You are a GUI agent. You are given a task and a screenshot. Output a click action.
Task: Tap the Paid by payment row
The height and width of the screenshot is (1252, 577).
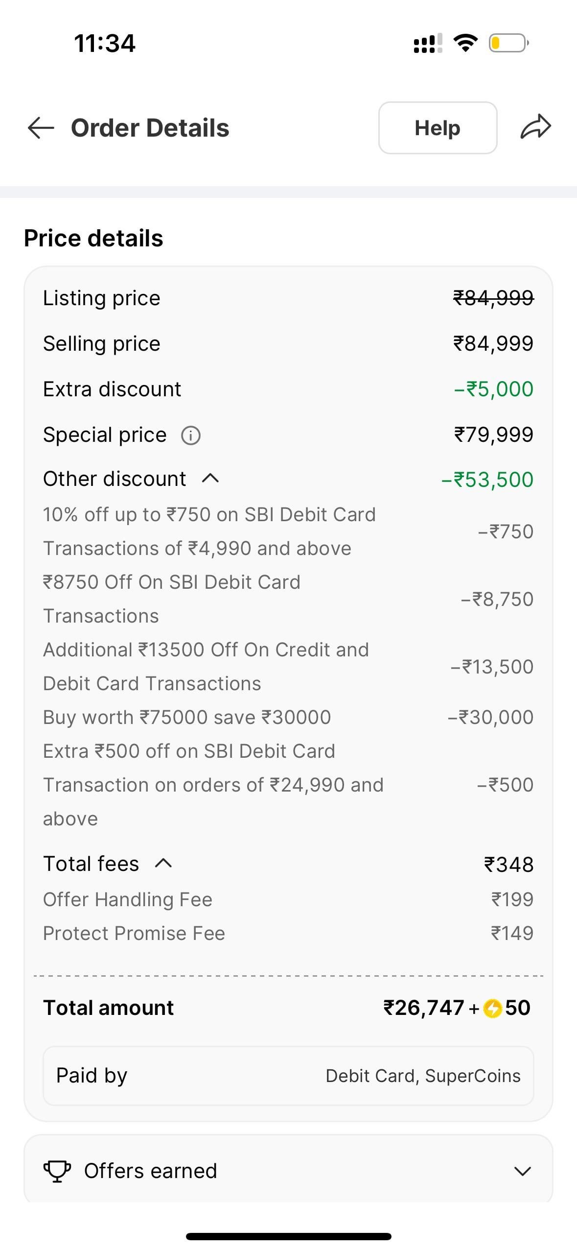click(288, 1076)
